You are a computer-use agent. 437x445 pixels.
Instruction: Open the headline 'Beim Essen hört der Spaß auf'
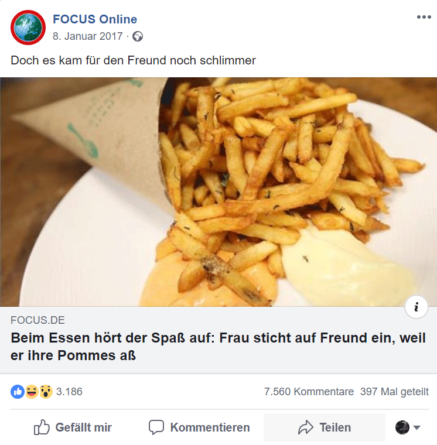(218, 347)
